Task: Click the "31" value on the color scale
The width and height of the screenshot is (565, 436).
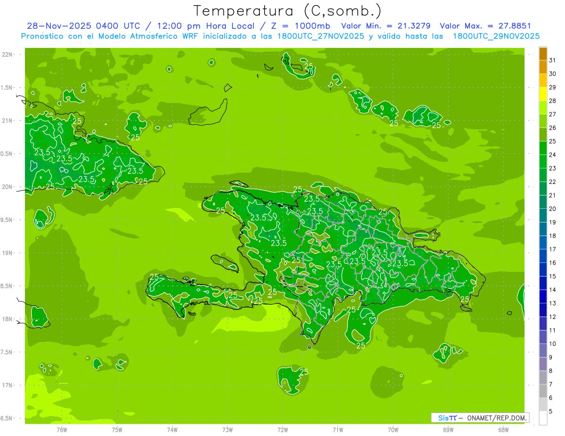Action: pyautogui.click(x=553, y=60)
